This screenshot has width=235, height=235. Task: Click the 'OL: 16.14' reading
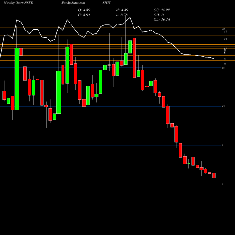click(162, 20)
